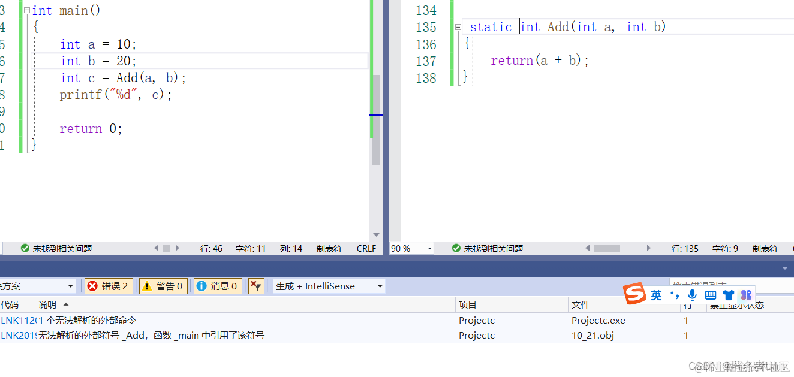The height and width of the screenshot is (377, 794).
Task: Open the 生成 + IntelliSense dropdown
Action: coord(329,286)
